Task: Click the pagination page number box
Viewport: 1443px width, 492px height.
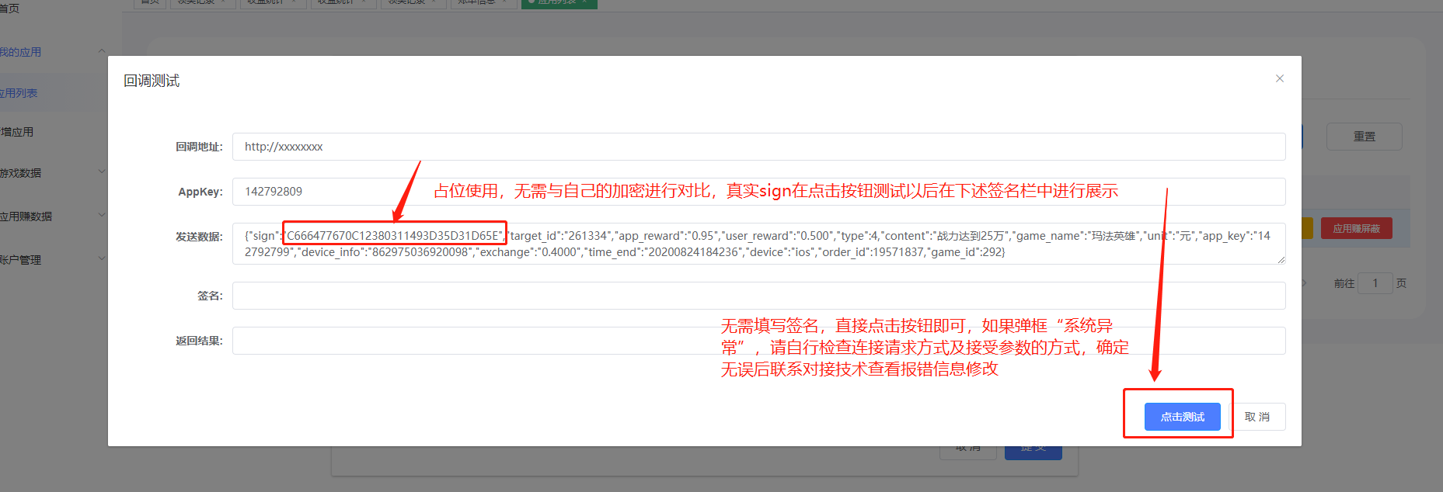Action: pyautogui.click(x=1375, y=283)
